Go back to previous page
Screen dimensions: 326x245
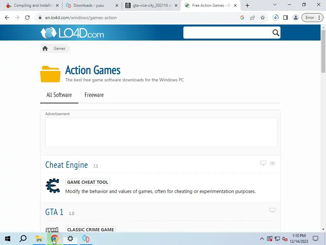click(7, 18)
